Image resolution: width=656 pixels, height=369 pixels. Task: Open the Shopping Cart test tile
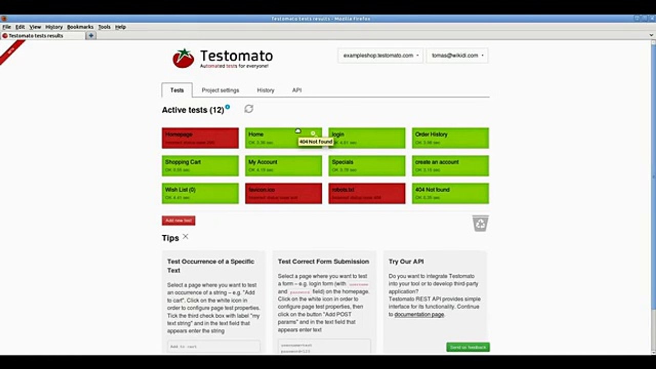click(200, 166)
